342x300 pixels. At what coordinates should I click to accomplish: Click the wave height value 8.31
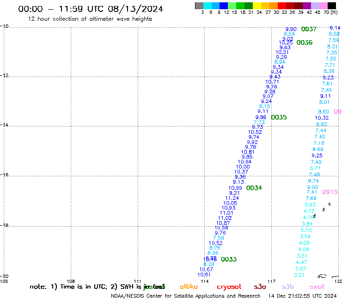pos(332,47)
